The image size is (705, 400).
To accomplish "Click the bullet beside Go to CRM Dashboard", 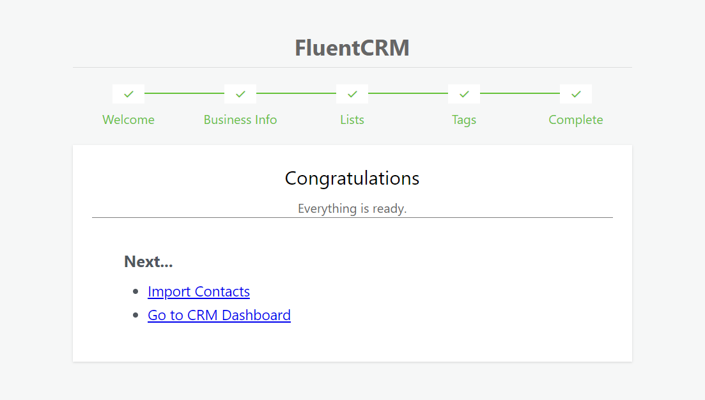I will tap(135, 314).
